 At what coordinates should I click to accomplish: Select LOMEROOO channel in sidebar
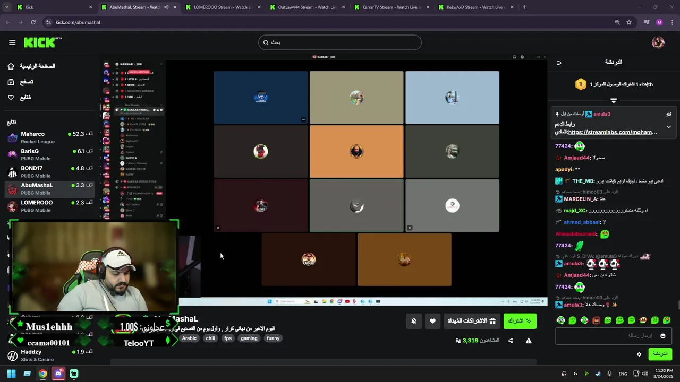(x=50, y=206)
